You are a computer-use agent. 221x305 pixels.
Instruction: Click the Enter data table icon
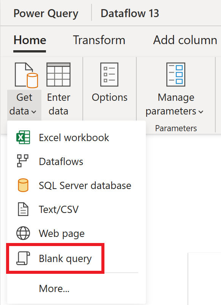point(58,75)
